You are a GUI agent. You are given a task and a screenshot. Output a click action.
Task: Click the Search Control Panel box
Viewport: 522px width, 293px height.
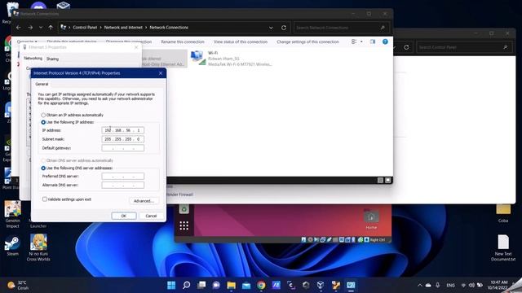[x=464, y=47]
